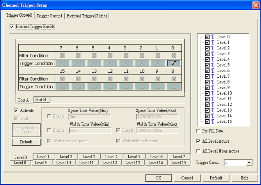This screenshot has width=261, height=185.
Task: Confirm with the OK button
Action: pos(158,178)
